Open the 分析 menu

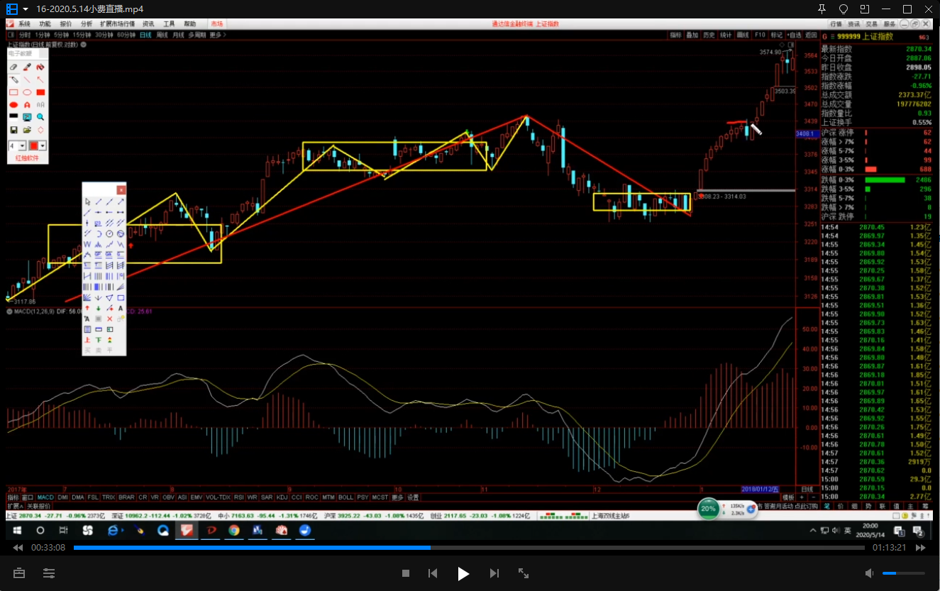[87, 24]
